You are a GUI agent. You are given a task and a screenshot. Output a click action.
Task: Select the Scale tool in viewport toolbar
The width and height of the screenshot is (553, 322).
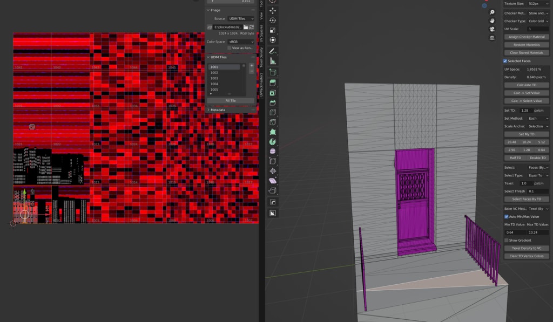point(273,30)
